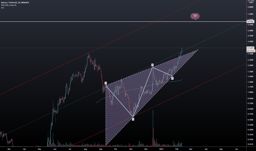Select the pattern point label A

(106, 83)
